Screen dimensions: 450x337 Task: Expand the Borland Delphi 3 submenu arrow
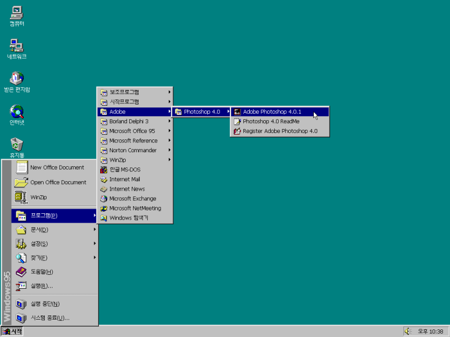click(169, 121)
